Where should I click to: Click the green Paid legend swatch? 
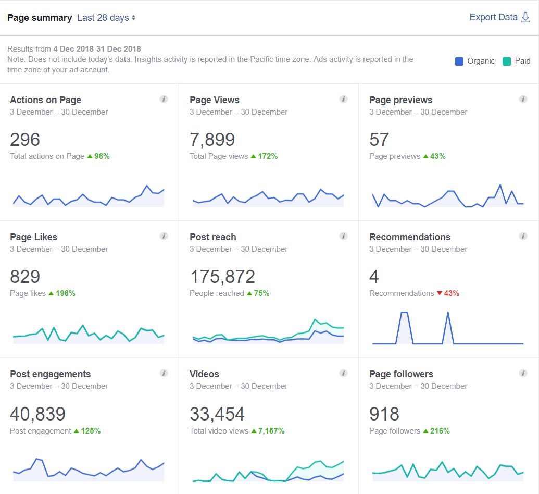pos(507,61)
